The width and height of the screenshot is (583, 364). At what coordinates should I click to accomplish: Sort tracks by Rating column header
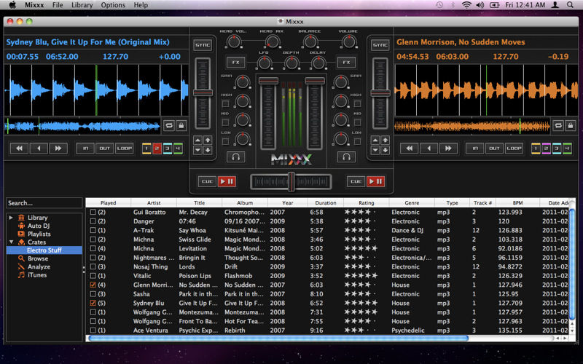click(367, 203)
